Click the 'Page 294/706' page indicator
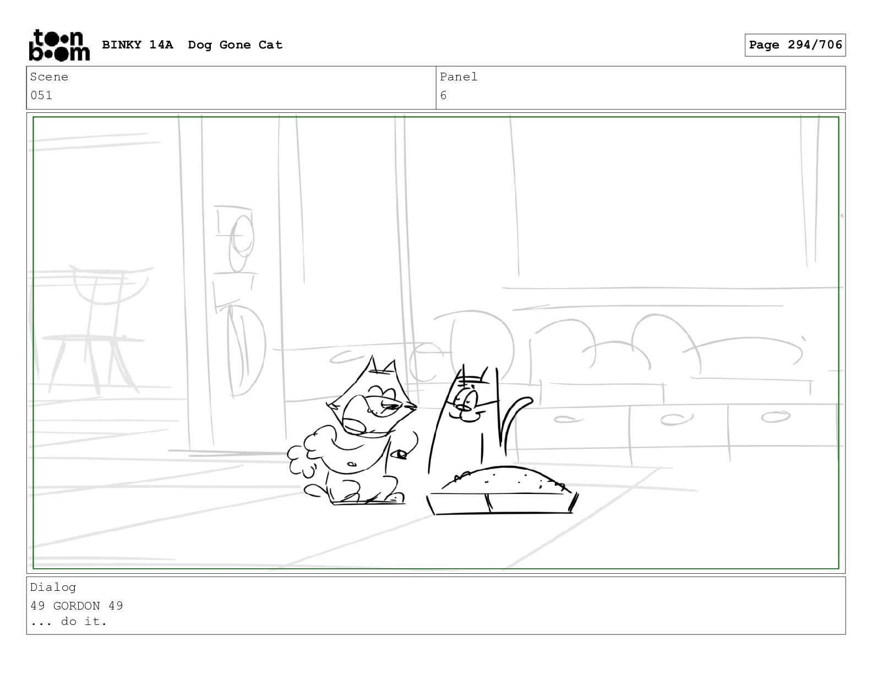 [x=795, y=45]
